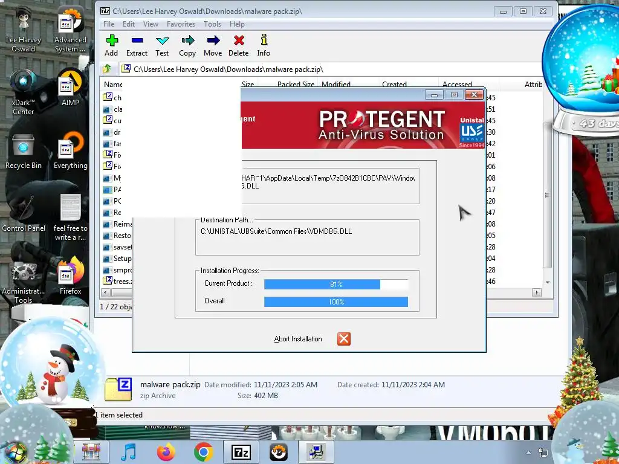Open Lee Harvey Oswald desktop folder
The image size is (619, 464).
(x=24, y=30)
